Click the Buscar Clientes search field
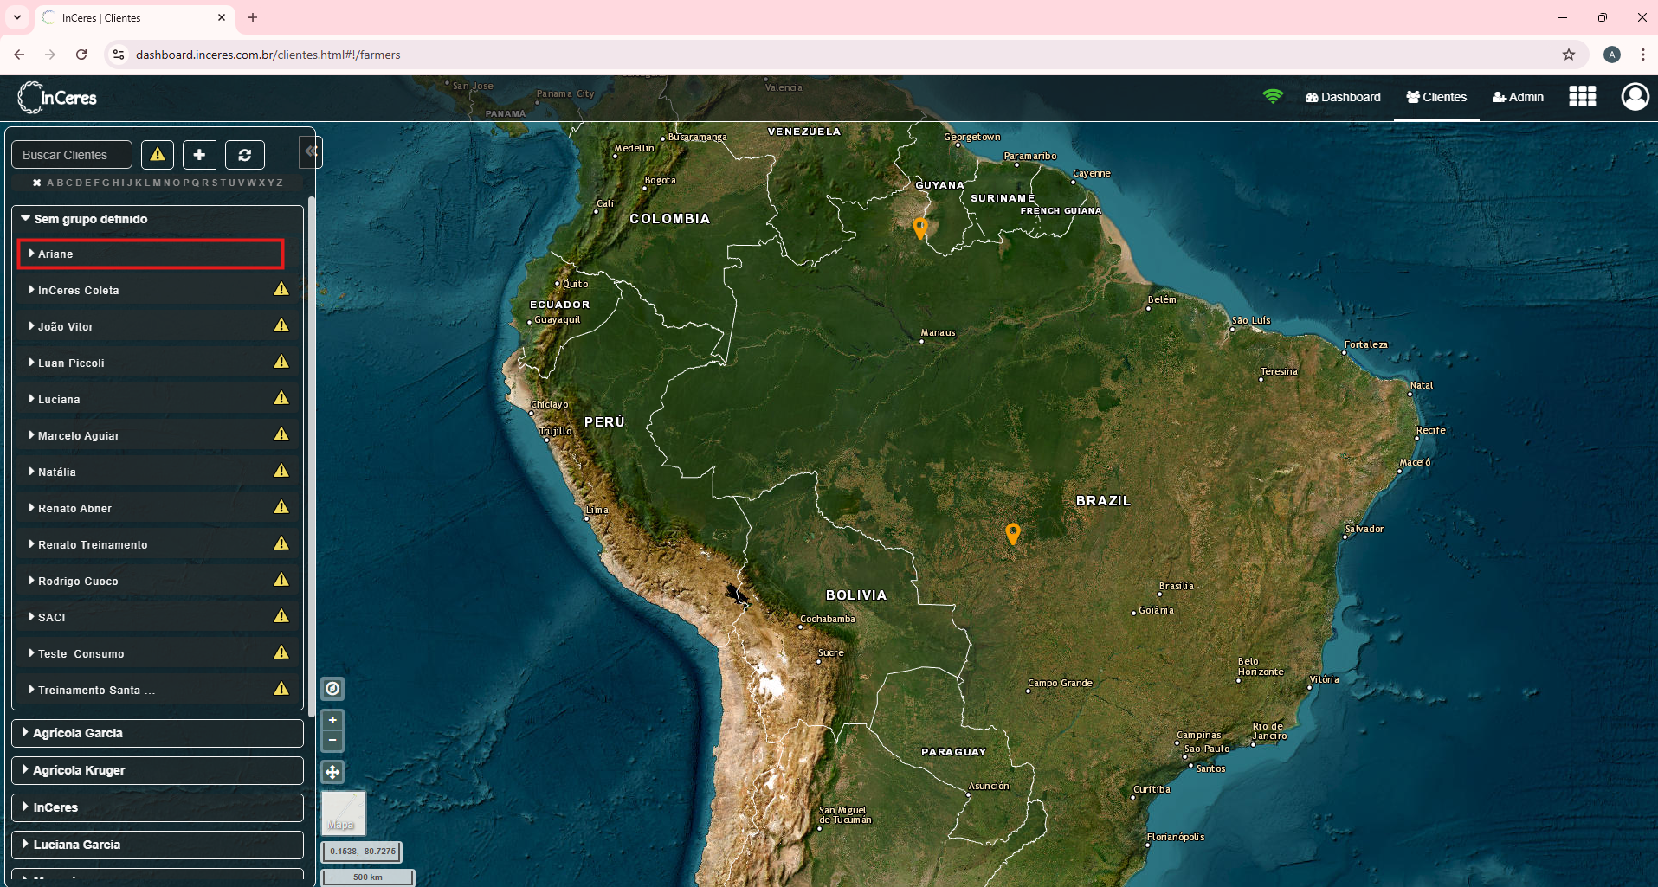Screen dimensions: 1658x887 tap(72, 155)
